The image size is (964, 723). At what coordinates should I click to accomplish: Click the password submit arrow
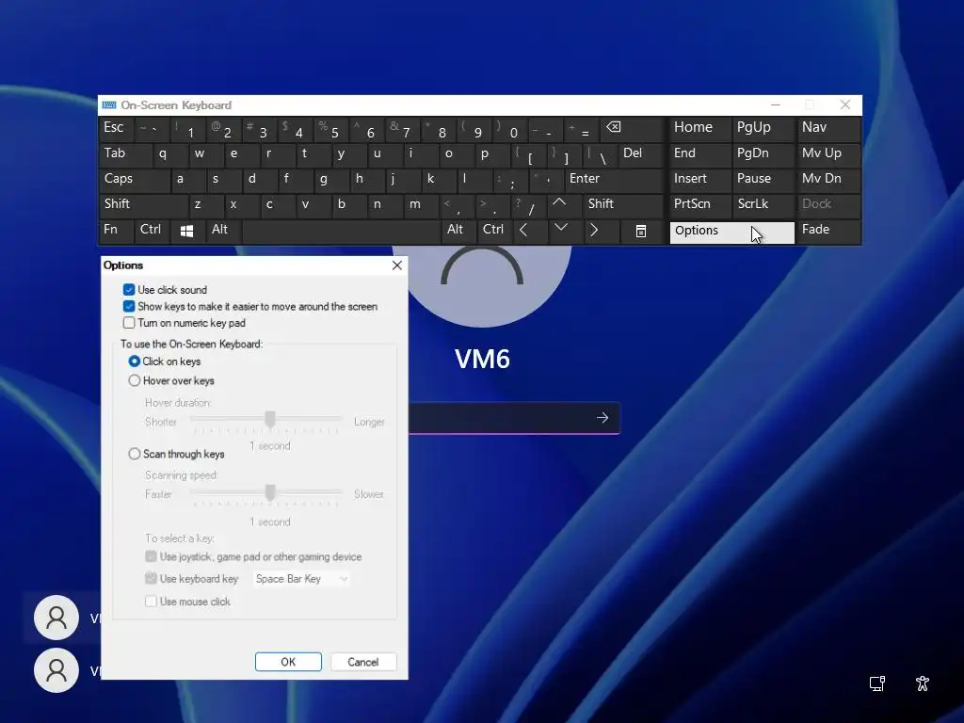pyautogui.click(x=602, y=418)
